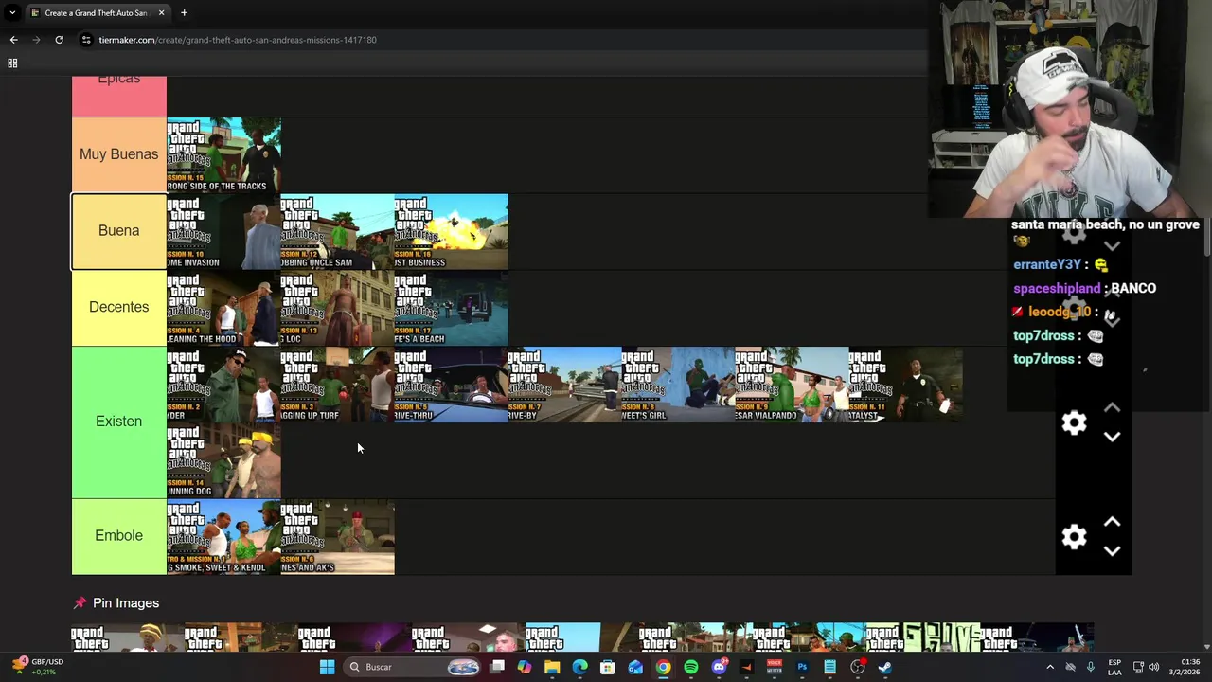Open VoiceMeeter from the taskbar
This screenshot has height=682, width=1212.
pyautogui.click(x=775, y=667)
